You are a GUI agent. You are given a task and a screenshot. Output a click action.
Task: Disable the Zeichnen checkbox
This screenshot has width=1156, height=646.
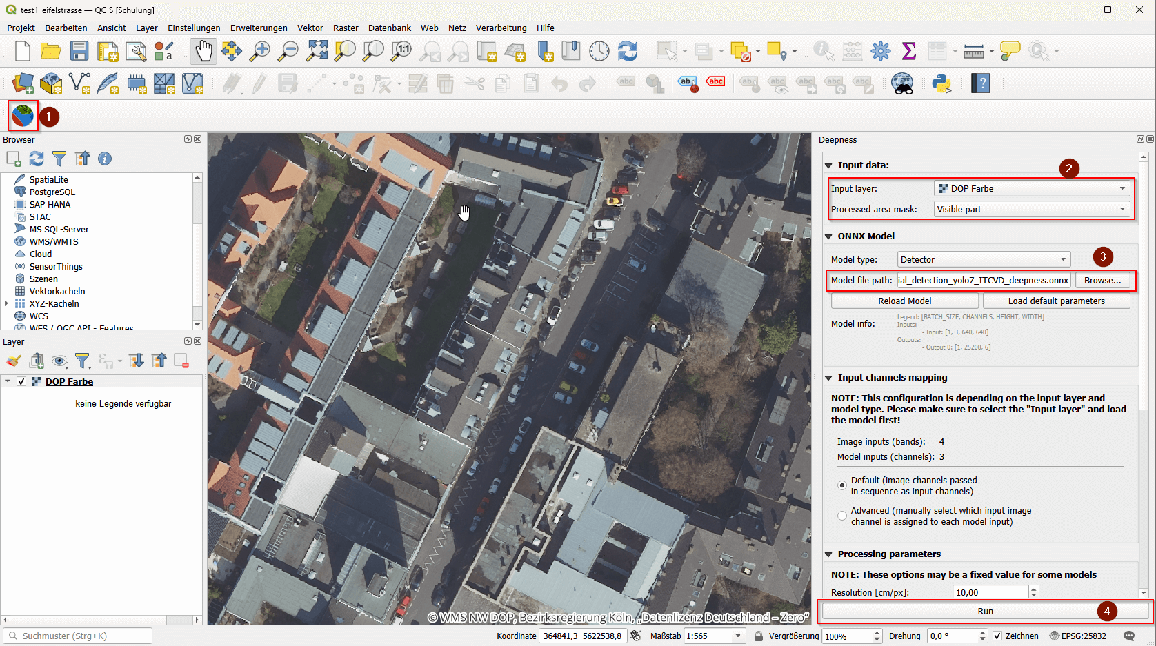coord(998,636)
